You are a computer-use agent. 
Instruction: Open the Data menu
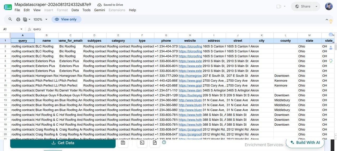click(x=75, y=10)
